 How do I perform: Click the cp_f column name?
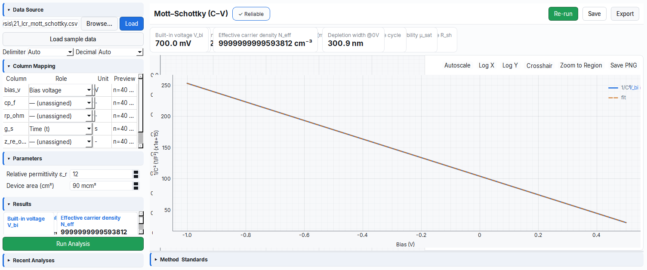pyautogui.click(x=10, y=103)
